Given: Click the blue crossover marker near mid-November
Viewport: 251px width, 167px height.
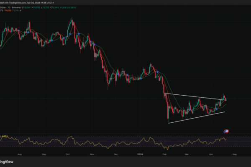Looking at the screenshot, I should [x=95, y=45].
